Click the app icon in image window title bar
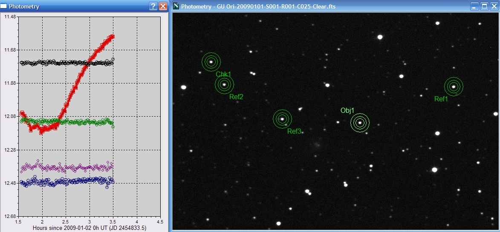This screenshot has width=500, height=232. point(176,6)
